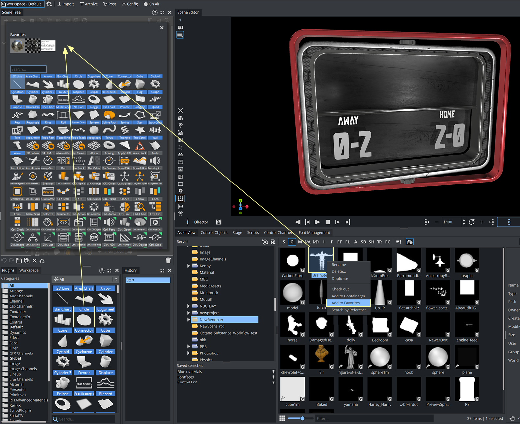Click the Save scene icon

tap(19, 261)
